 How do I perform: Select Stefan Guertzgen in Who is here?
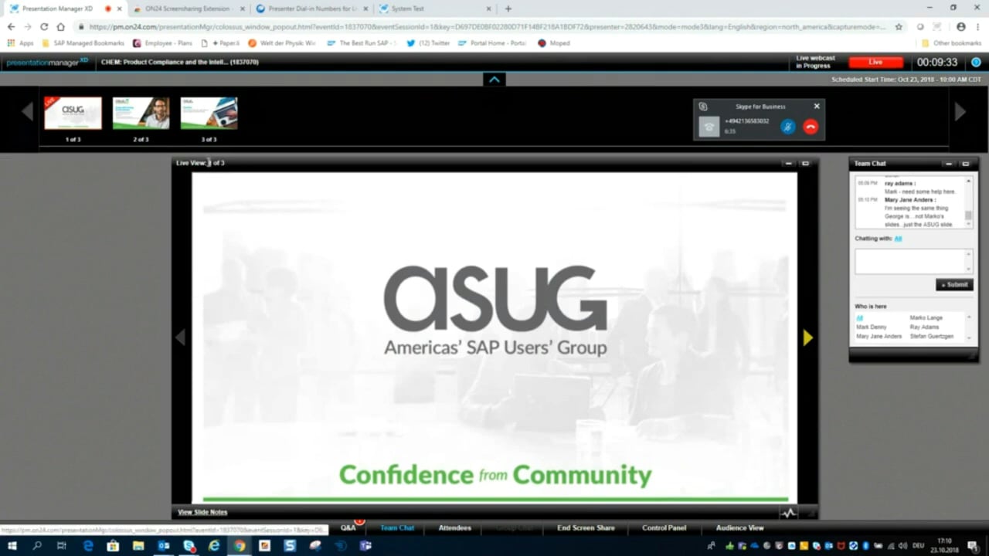pyautogui.click(x=931, y=336)
